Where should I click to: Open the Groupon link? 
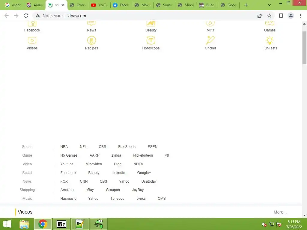click(113, 190)
